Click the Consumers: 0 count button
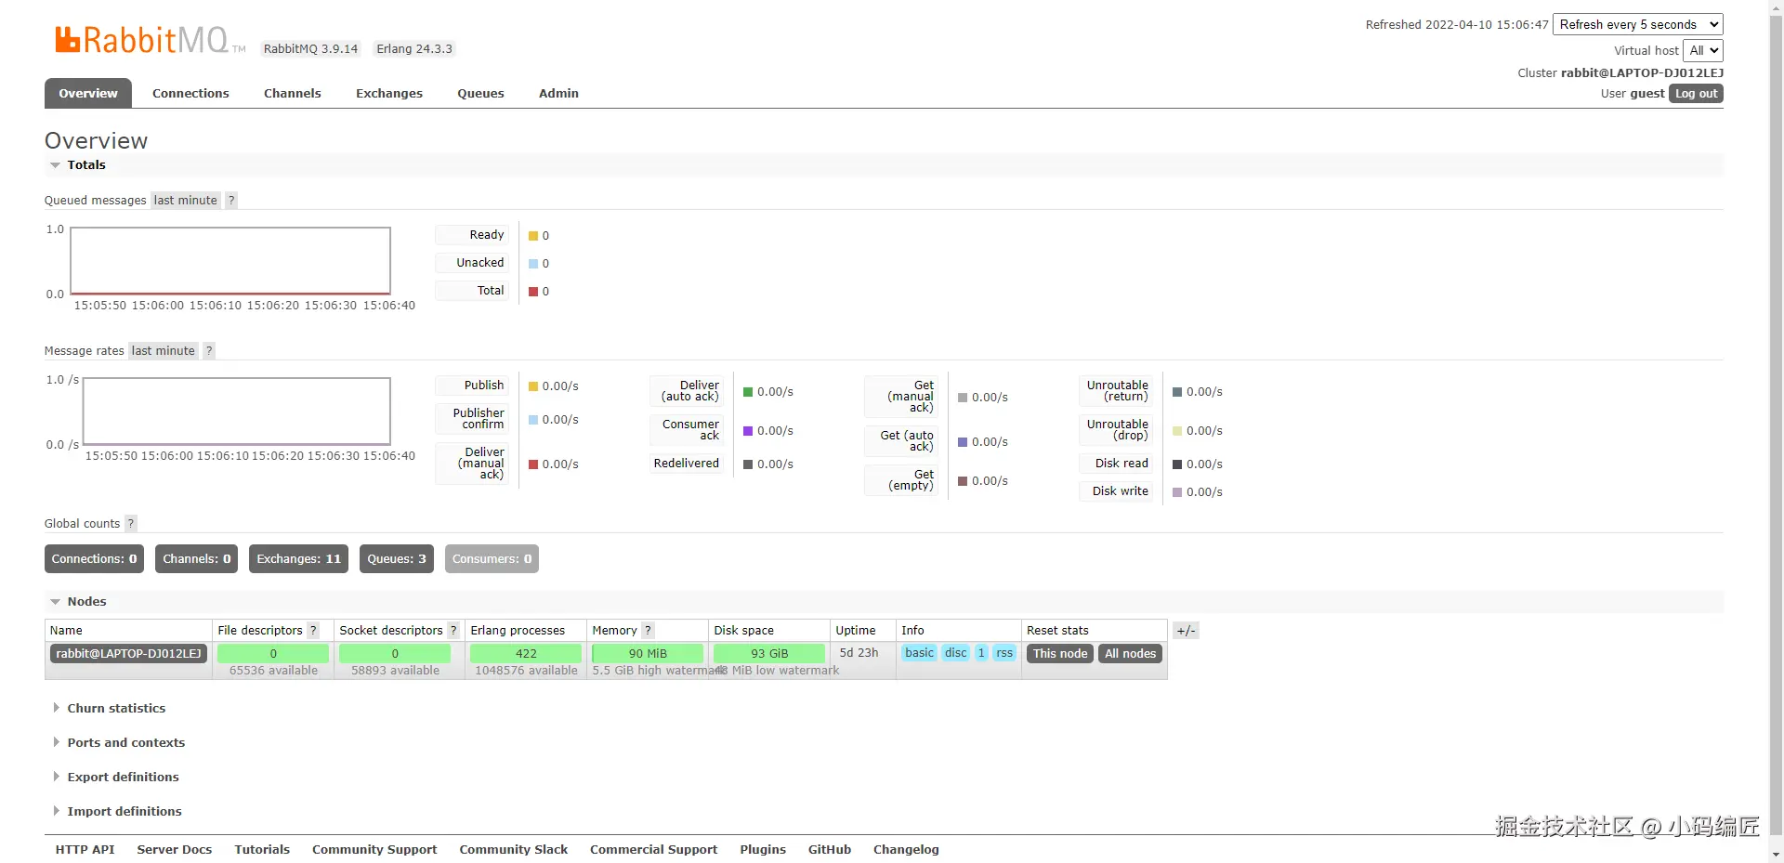Image resolution: width=1784 pixels, height=863 pixels. coord(492,559)
